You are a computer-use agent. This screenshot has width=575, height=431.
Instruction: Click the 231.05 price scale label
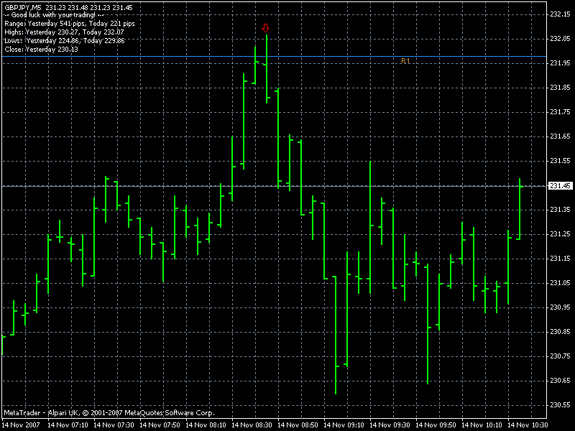pyautogui.click(x=561, y=283)
